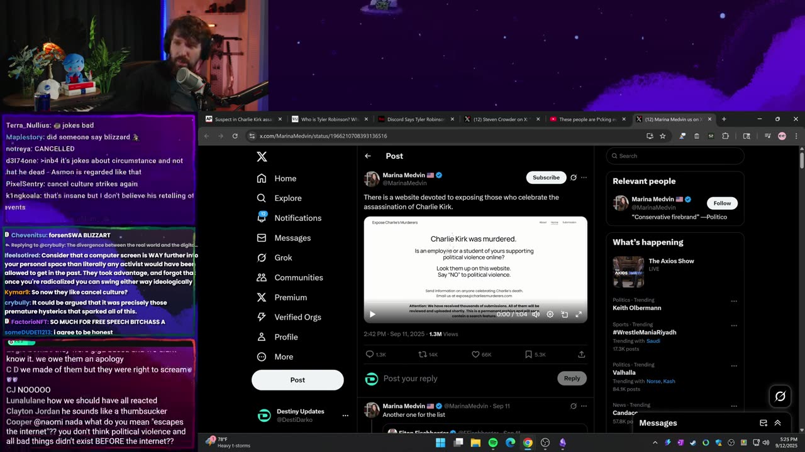The width and height of the screenshot is (805, 452).
Task: Compose a new message in Messages drawer
Action: coord(763,423)
